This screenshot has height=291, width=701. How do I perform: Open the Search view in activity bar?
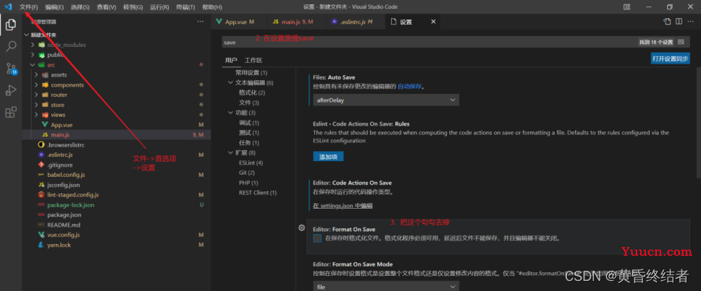tap(11, 46)
